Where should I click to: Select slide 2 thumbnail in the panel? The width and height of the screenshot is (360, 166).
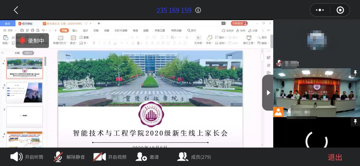coord(25,93)
